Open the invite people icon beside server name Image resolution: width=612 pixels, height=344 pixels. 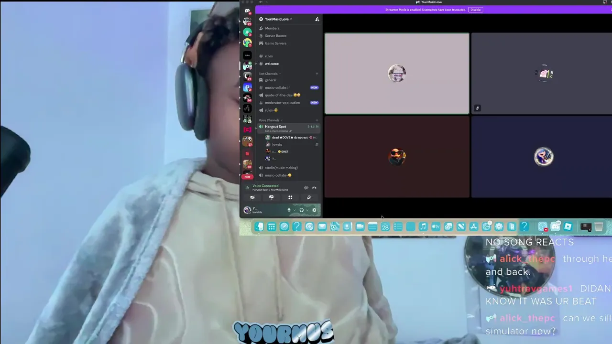(x=317, y=19)
